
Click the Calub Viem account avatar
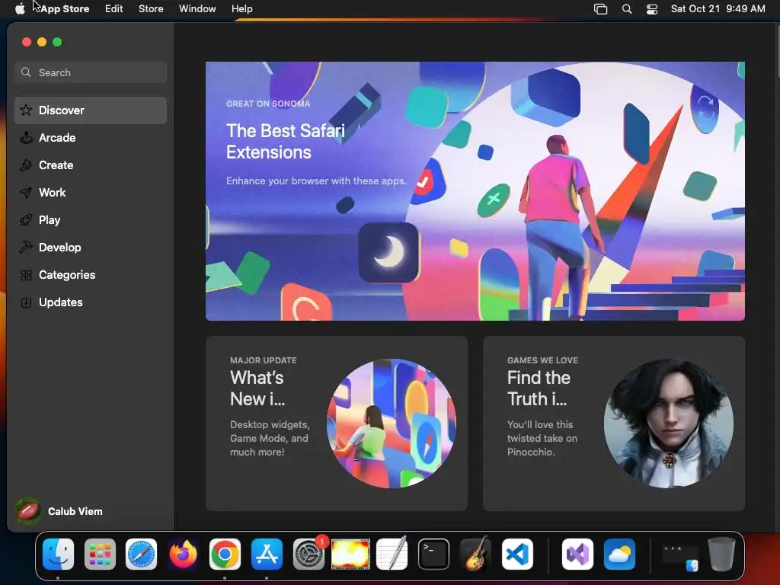tap(28, 511)
